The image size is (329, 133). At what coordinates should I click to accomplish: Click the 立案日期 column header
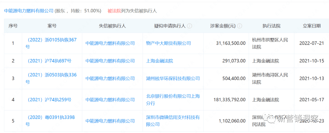pos(312,26)
